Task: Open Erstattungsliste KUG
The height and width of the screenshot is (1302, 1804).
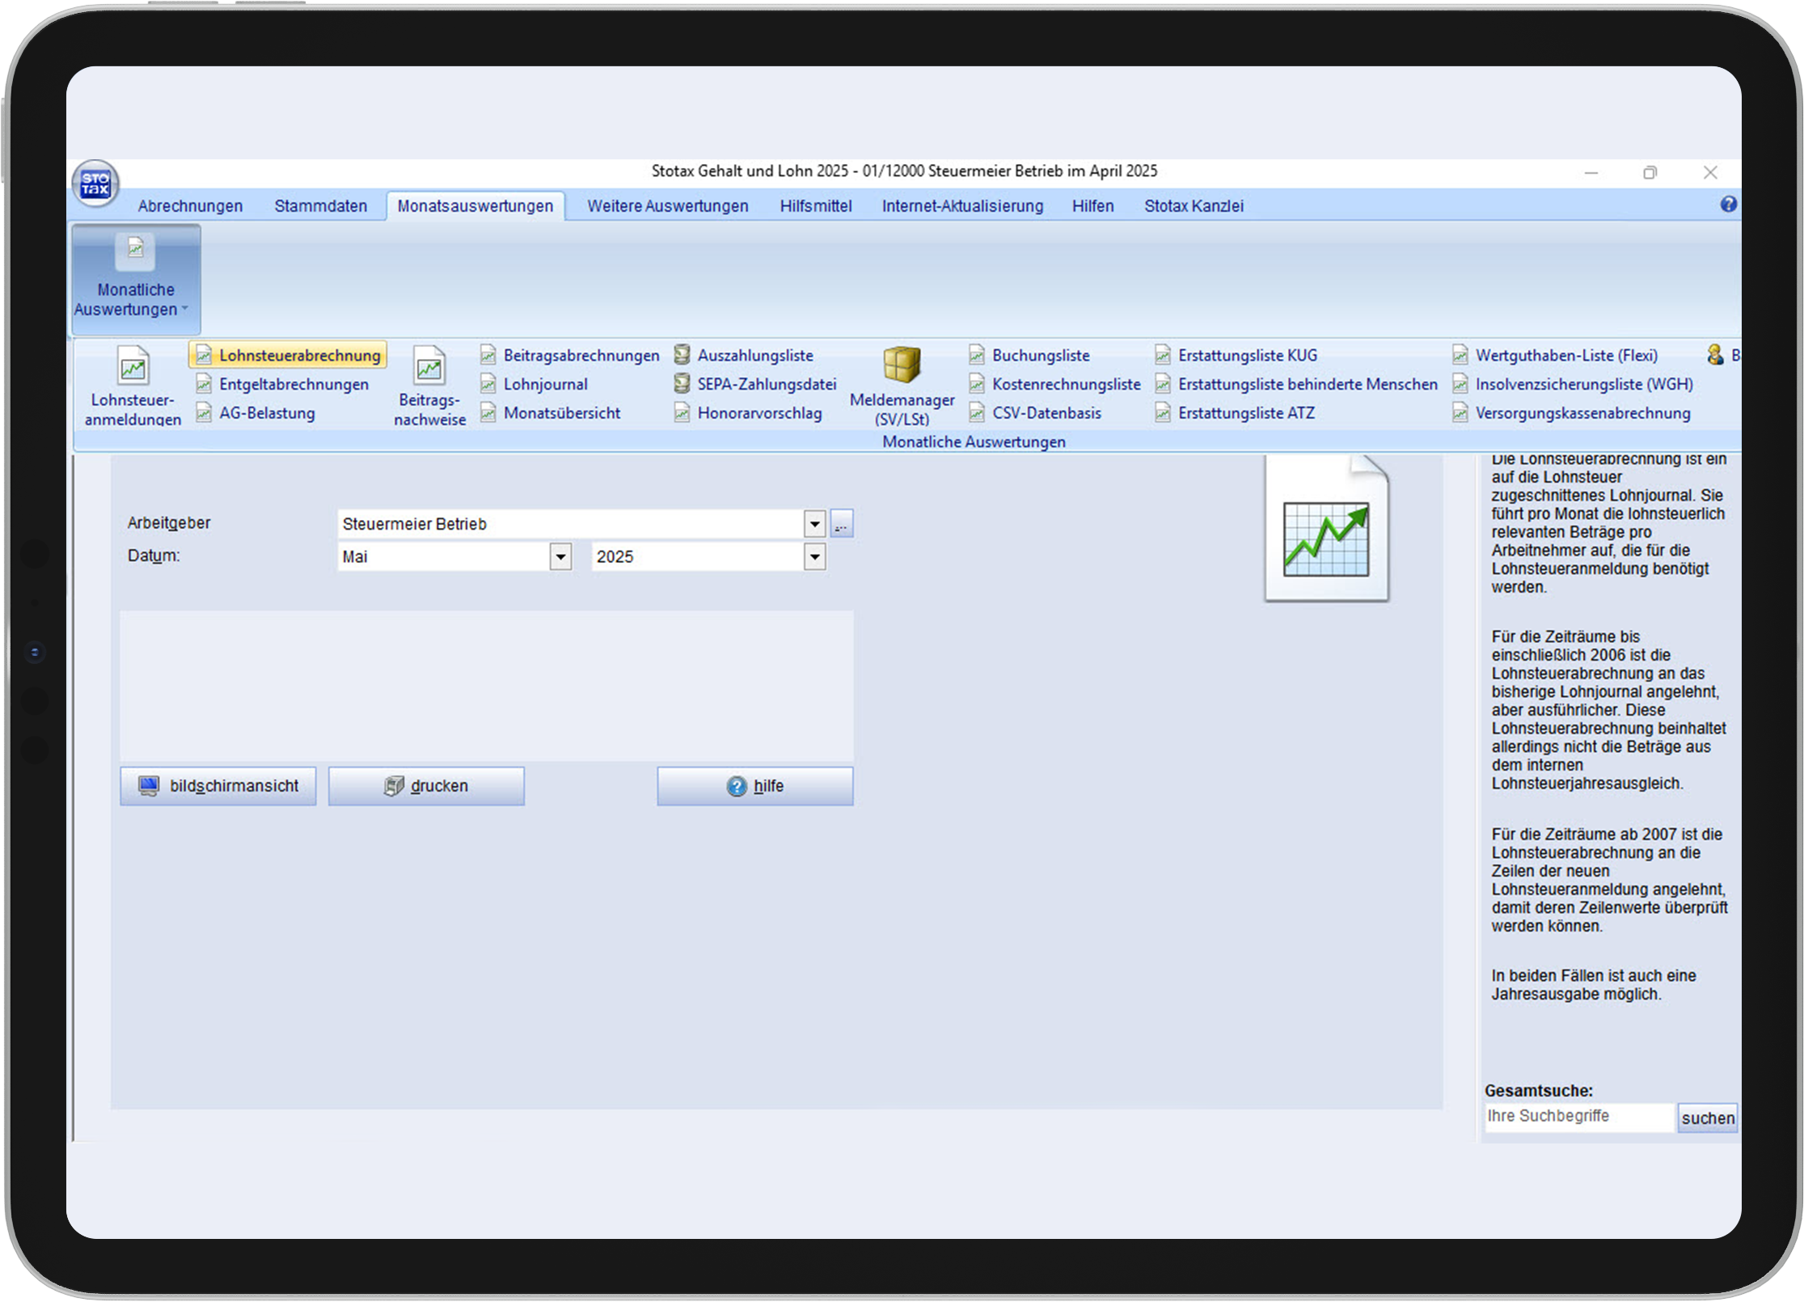Action: coord(1236,355)
